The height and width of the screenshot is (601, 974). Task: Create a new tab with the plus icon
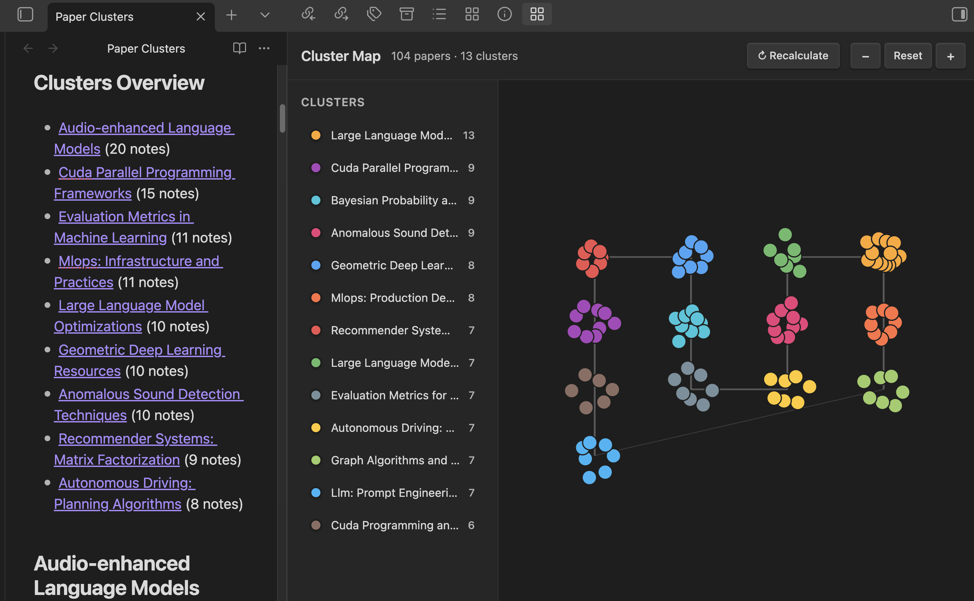231,15
